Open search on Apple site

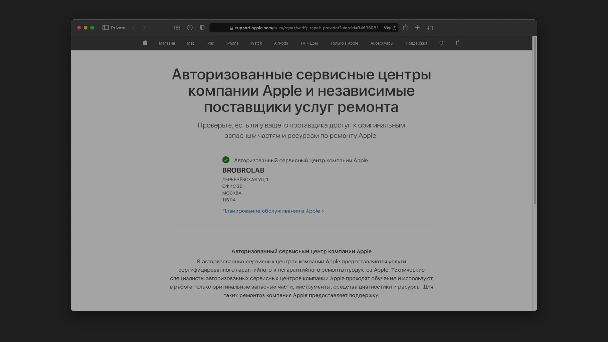click(442, 43)
